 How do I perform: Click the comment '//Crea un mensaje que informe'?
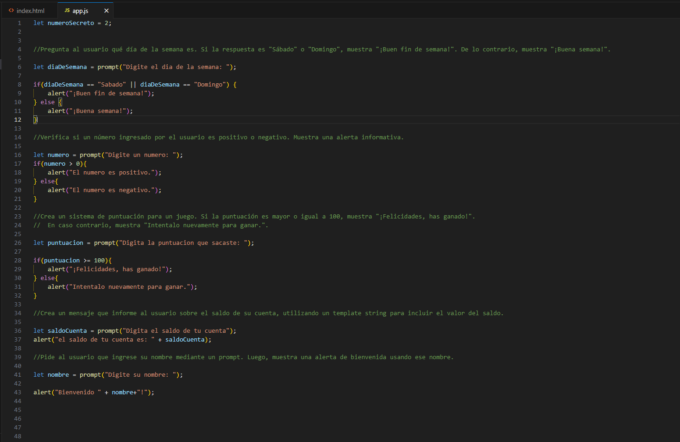pyautogui.click(x=268, y=313)
